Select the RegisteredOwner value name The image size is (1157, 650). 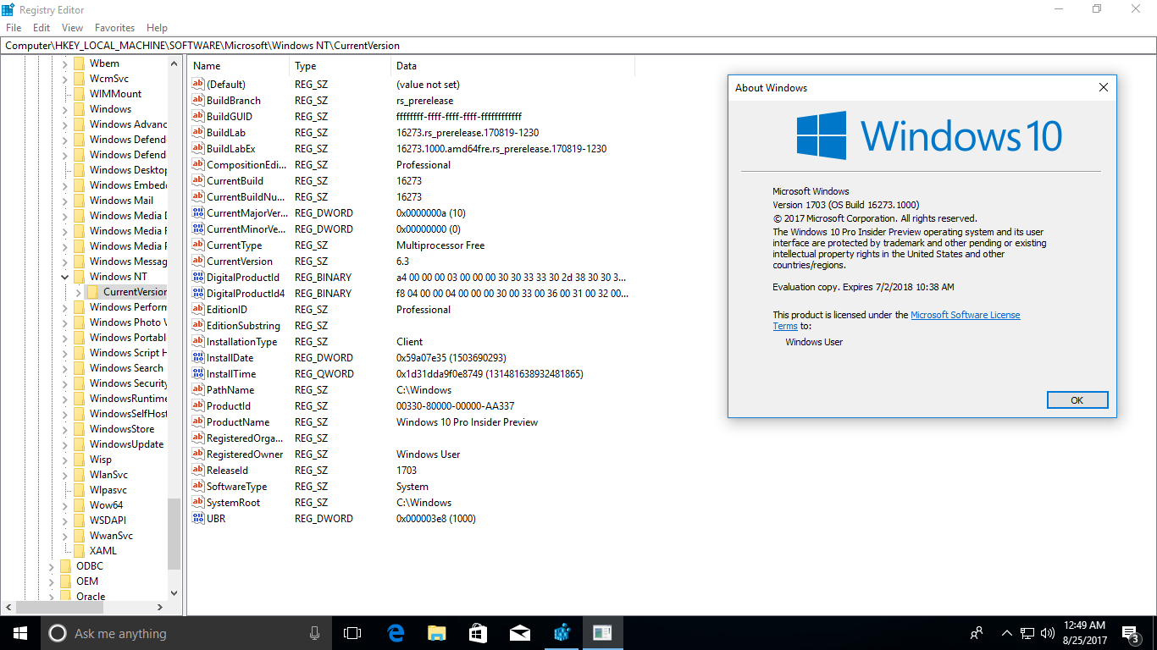click(x=245, y=454)
